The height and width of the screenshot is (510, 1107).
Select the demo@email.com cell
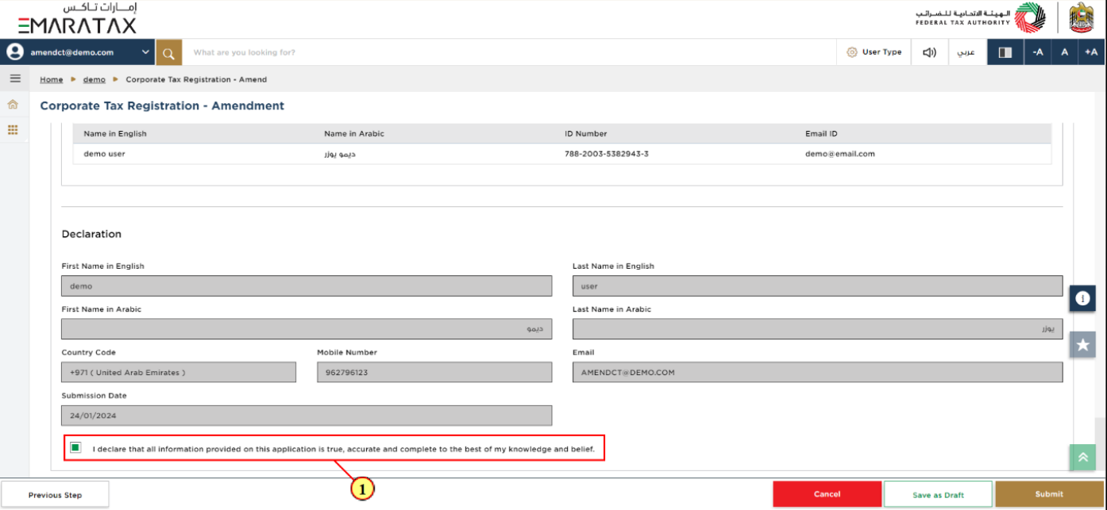[840, 154]
